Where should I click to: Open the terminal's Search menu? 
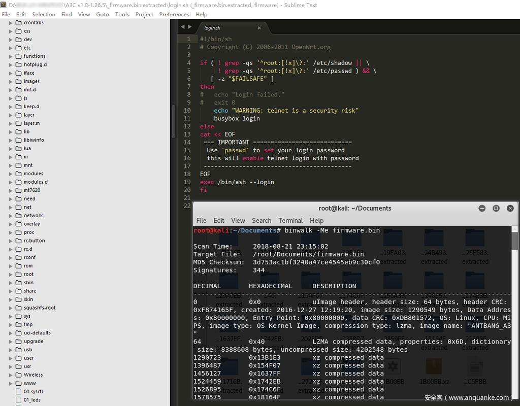coord(262,221)
